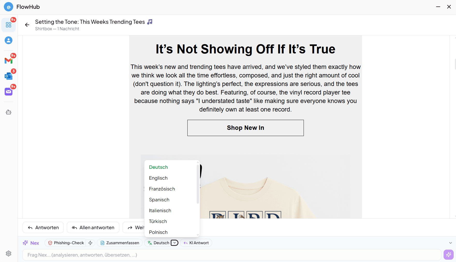Click the language list scrollbar
456x262 pixels.
tap(198, 184)
